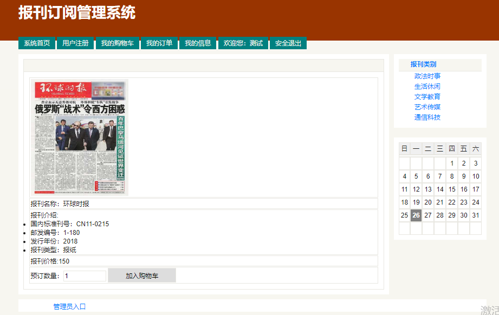Image resolution: width=499 pixels, height=315 pixels.
Task: Select the 艺术传媒 category link
Action: tap(427, 107)
